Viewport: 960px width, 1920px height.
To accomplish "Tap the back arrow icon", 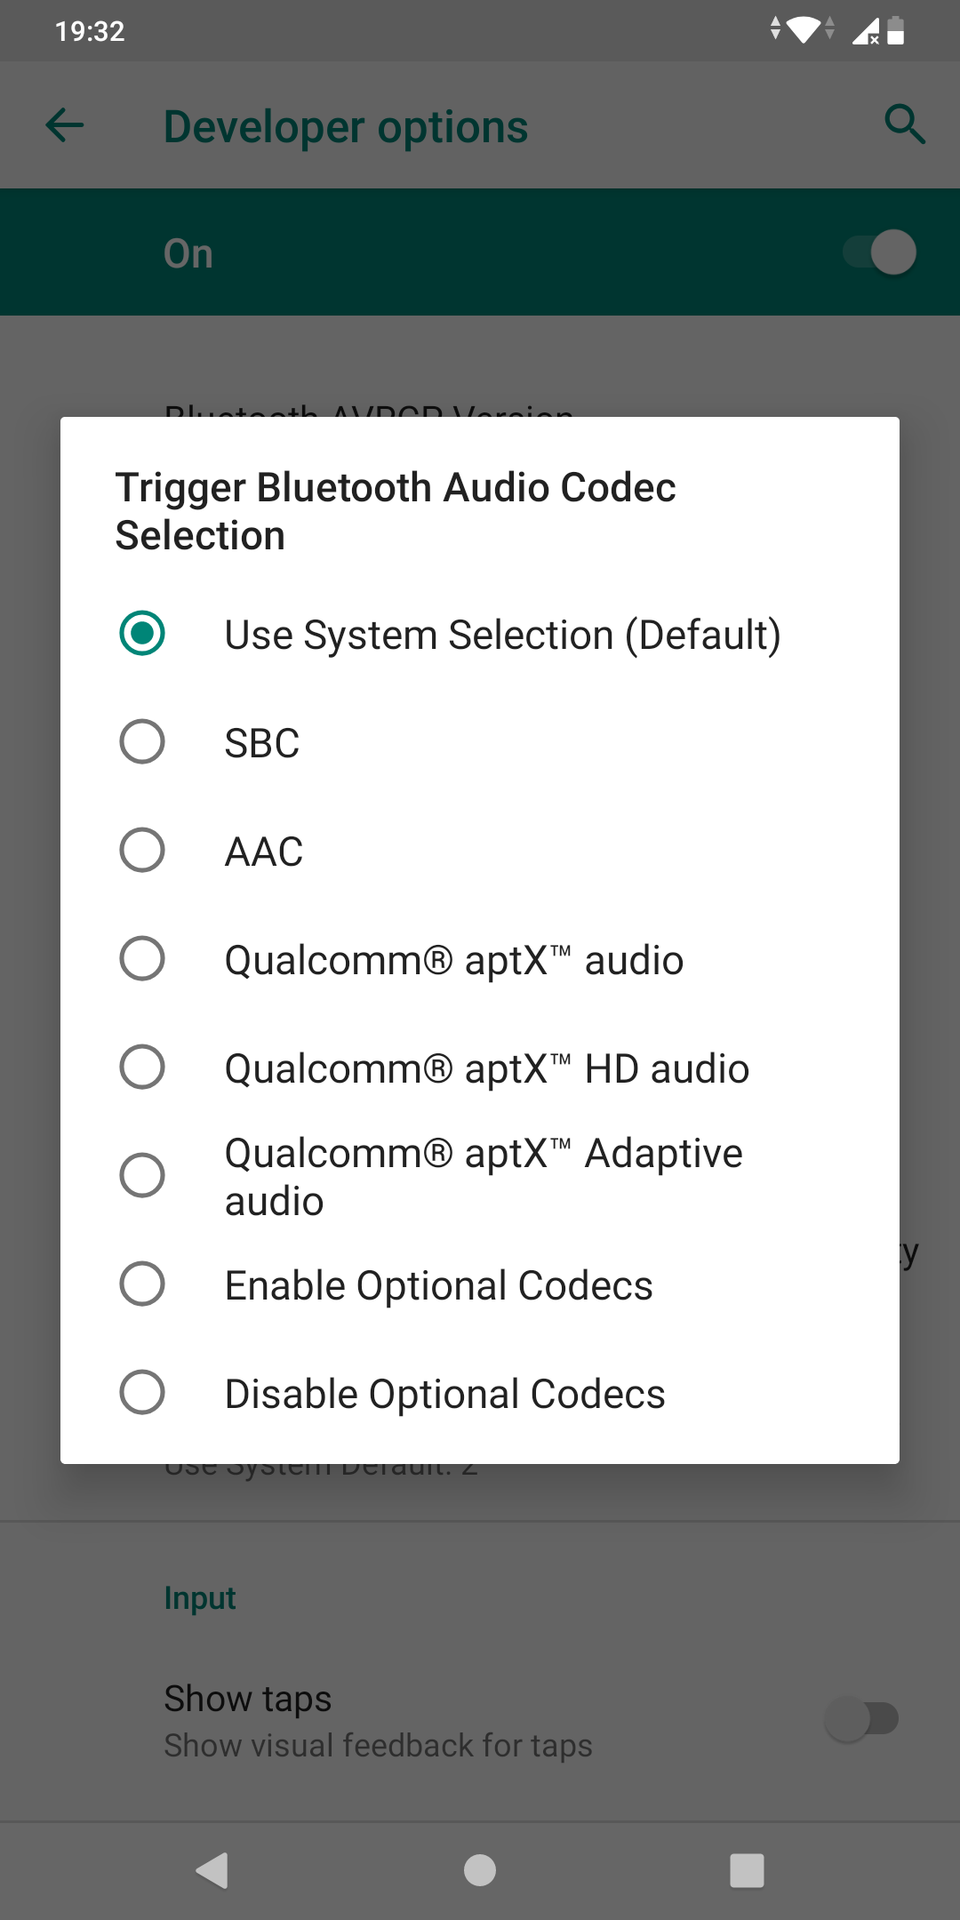I will (x=65, y=125).
